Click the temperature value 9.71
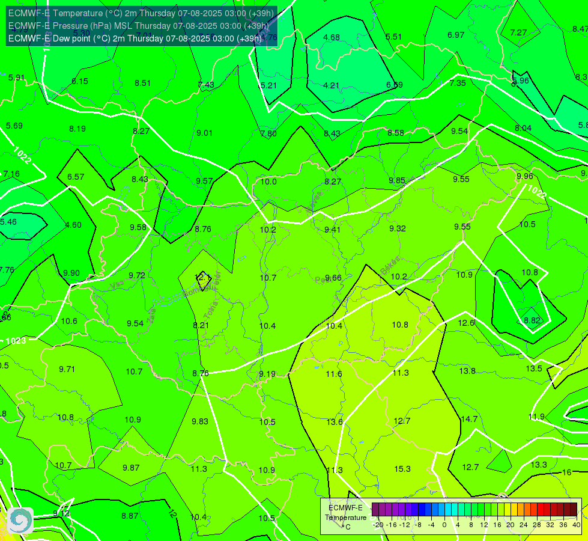 click(x=67, y=369)
